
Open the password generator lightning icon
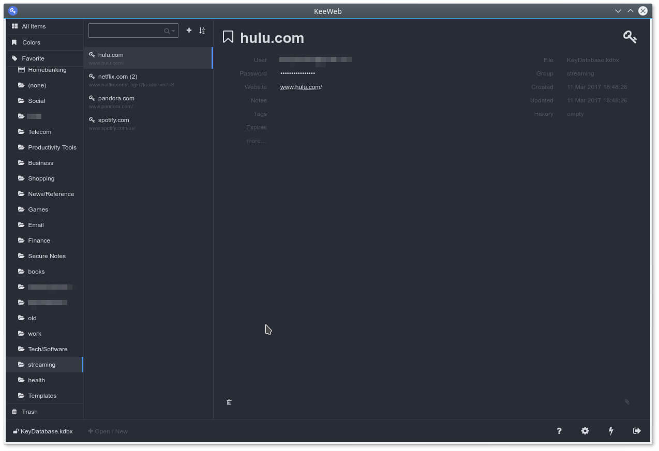tap(611, 431)
